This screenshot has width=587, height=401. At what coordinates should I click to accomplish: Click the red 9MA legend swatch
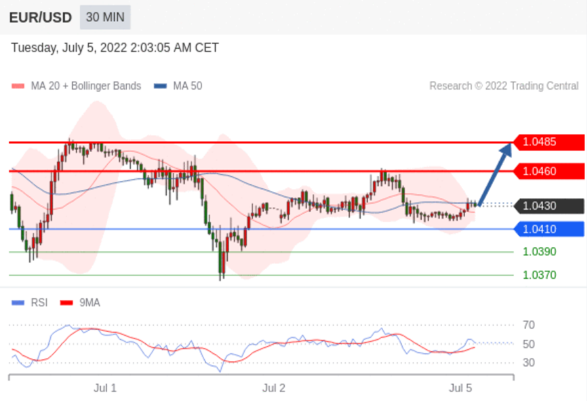(66, 303)
